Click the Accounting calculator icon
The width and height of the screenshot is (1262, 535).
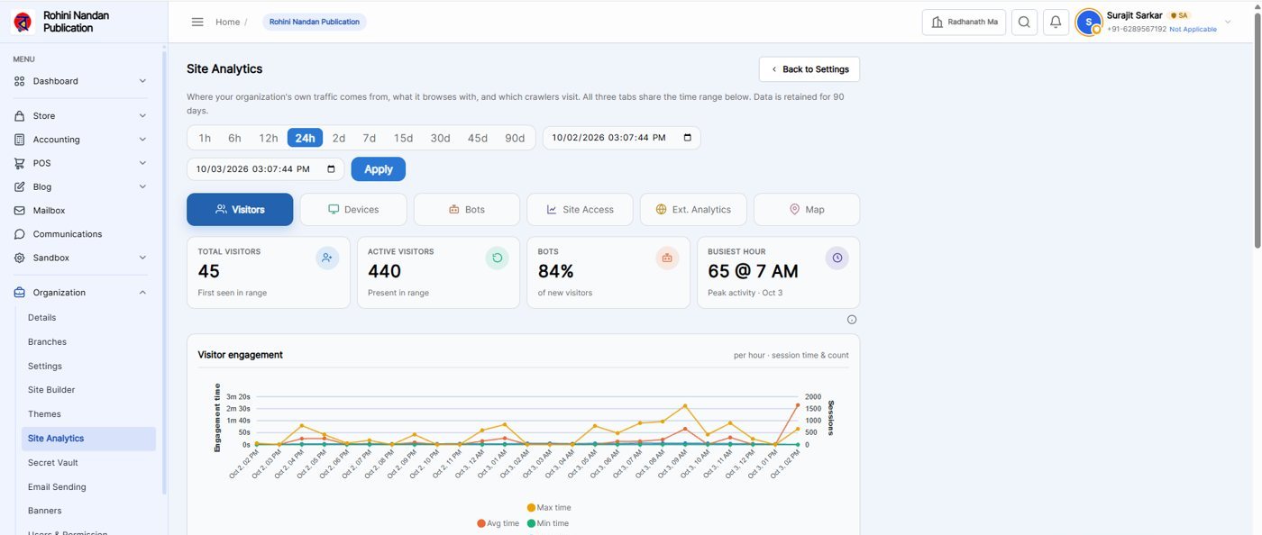click(x=20, y=140)
